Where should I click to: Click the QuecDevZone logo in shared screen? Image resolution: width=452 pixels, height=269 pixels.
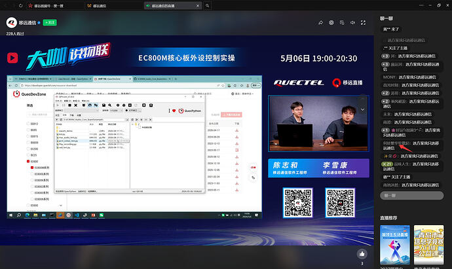[29, 94]
